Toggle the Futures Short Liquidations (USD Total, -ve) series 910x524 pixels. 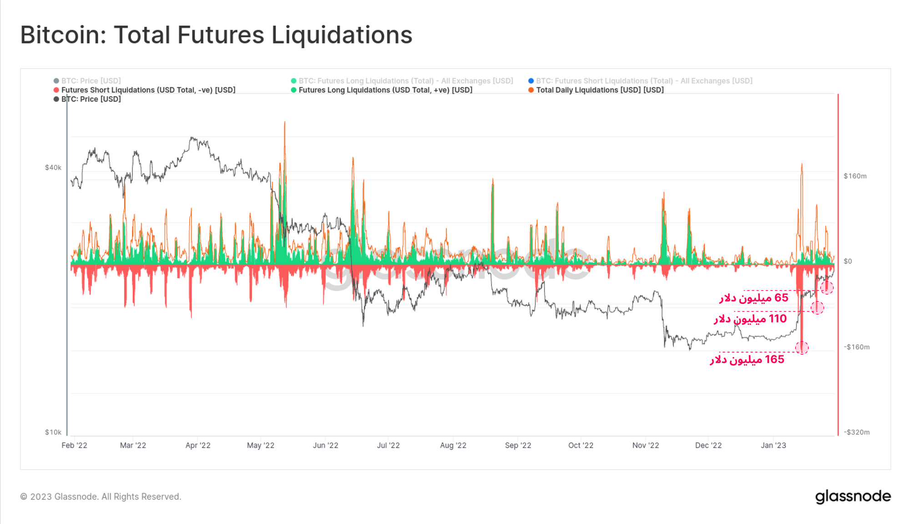click(148, 90)
